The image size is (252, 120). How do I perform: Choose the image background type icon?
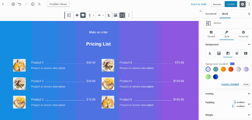[219, 53]
